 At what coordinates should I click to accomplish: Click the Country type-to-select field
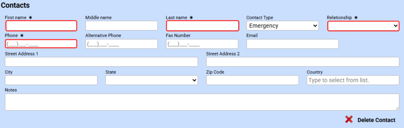[353, 80]
